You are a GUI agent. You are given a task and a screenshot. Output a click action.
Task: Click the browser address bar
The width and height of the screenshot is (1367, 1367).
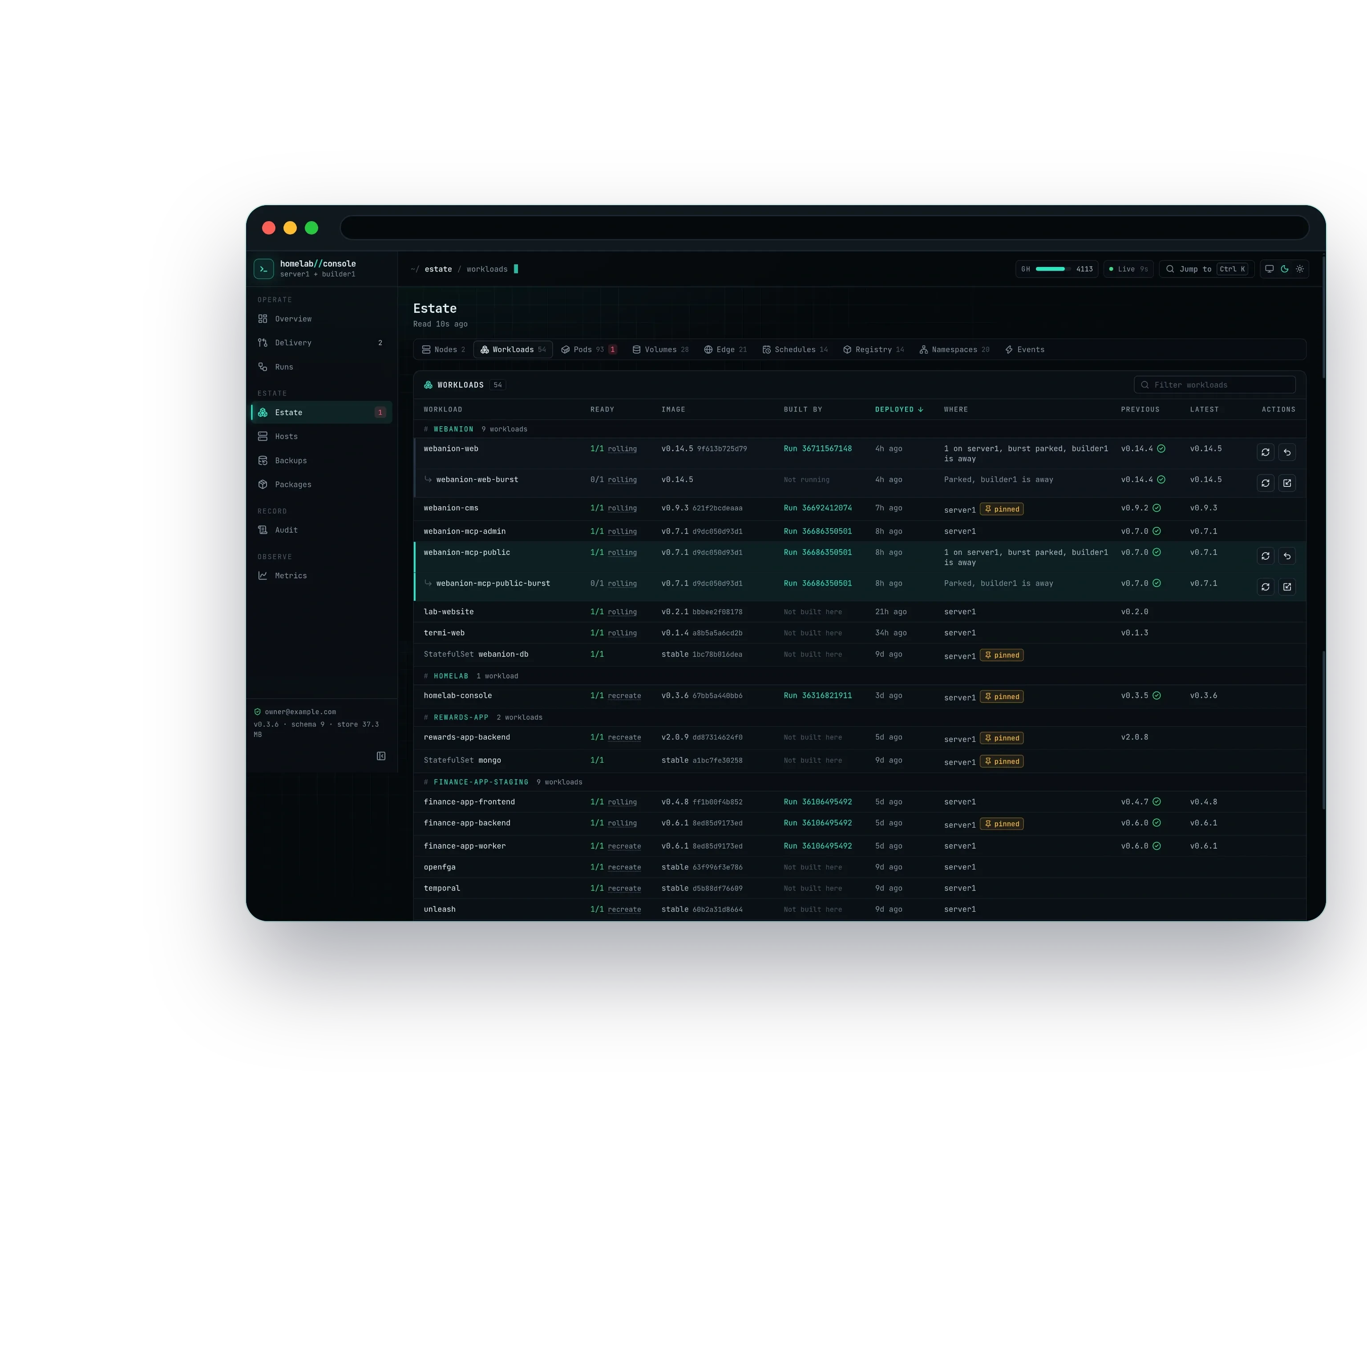tap(824, 228)
